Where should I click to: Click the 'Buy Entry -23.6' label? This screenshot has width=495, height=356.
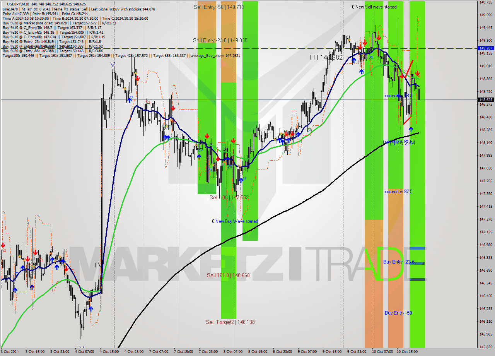[399, 262]
